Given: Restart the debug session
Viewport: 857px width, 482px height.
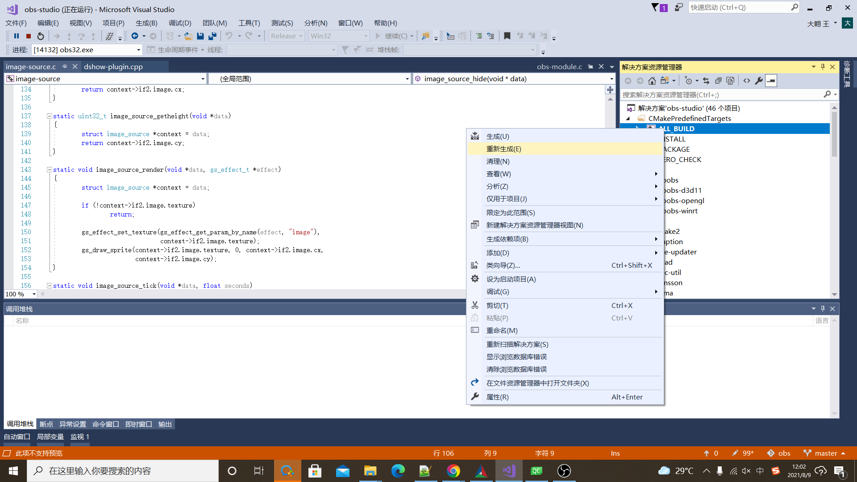Looking at the screenshot, I should [41, 36].
